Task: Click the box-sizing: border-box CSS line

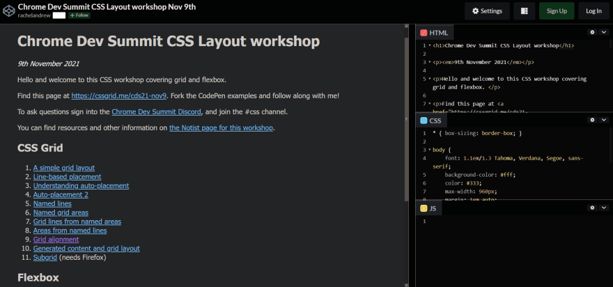Action: pos(477,133)
